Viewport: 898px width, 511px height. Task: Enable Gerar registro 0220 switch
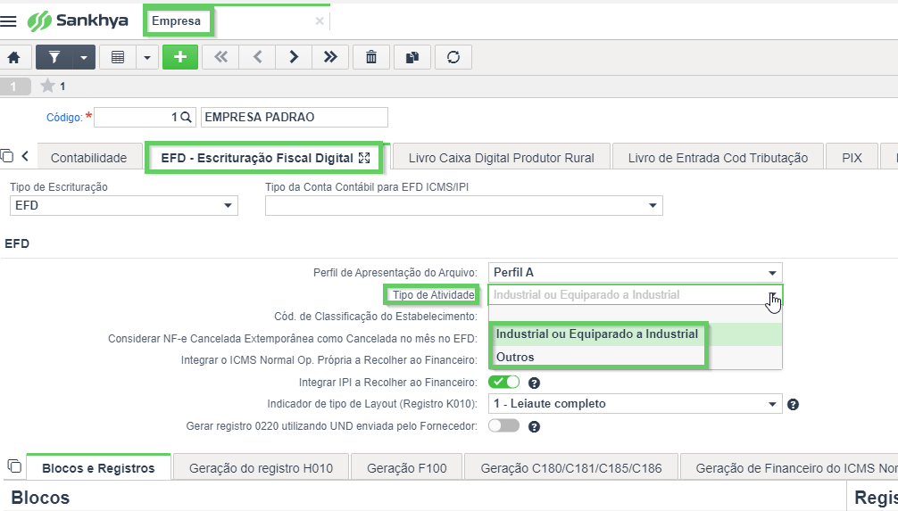[504, 425]
